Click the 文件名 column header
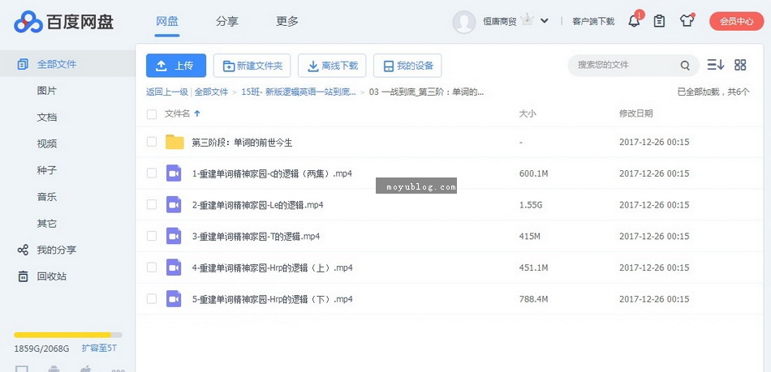Viewport: 771px width, 372px height. pyautogui.click(x=177, y=113)
